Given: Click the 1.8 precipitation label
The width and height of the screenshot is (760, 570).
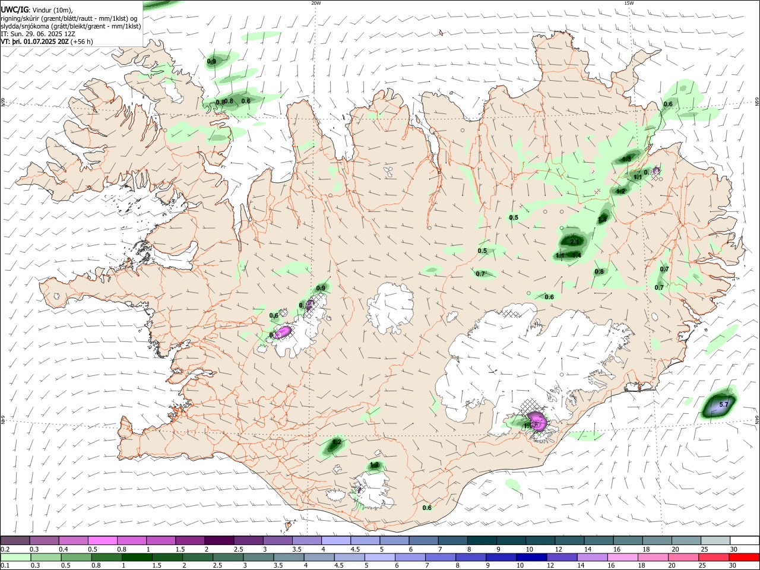Looking at the screenshot, I should click(602, 220).
